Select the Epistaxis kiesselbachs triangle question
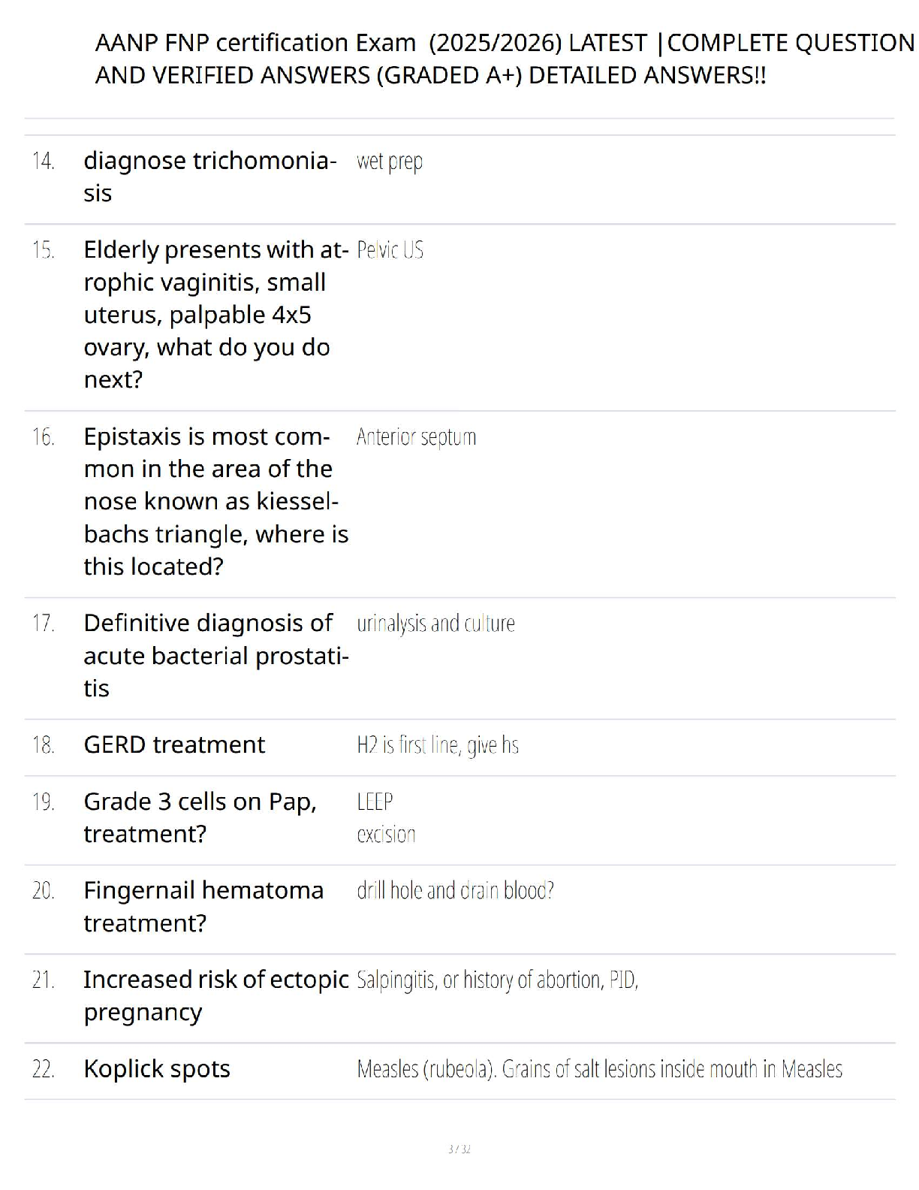Screen dimensions: 919x1190 tap(216, 501)
